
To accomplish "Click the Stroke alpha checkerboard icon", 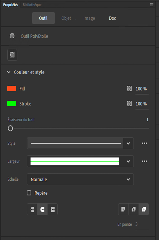I will click(x=129, y=104).
